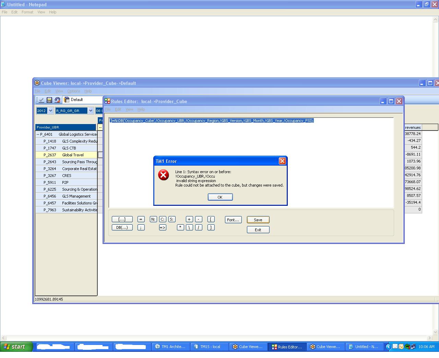The height and width of the screenshot is (358, 439).
Task: Select row P_3267 CRES
Action: tap(66, 176)
